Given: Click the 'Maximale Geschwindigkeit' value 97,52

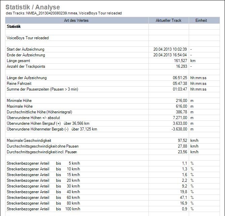Looking at the screenshot, I should point(181,141).
